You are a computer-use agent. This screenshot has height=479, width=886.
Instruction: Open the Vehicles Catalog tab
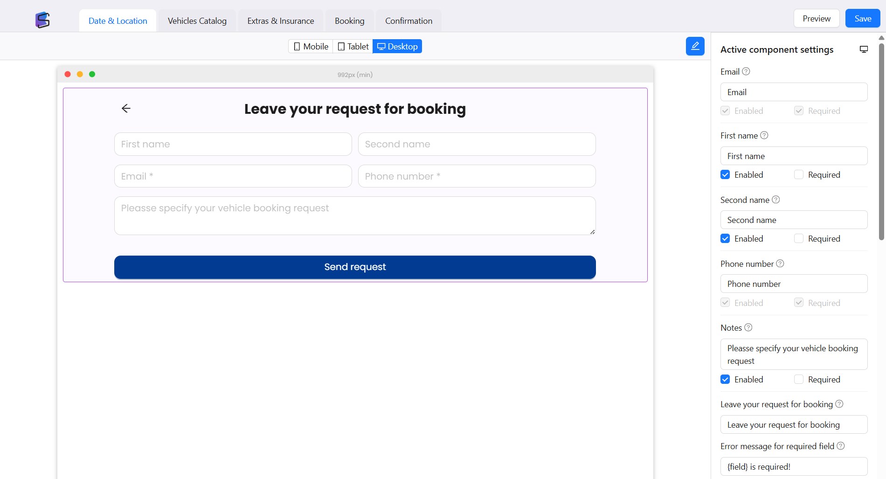[x=197, y=21]
